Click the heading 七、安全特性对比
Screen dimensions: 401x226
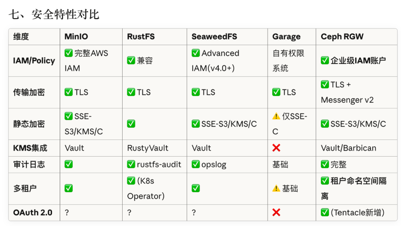coord(54,15)
